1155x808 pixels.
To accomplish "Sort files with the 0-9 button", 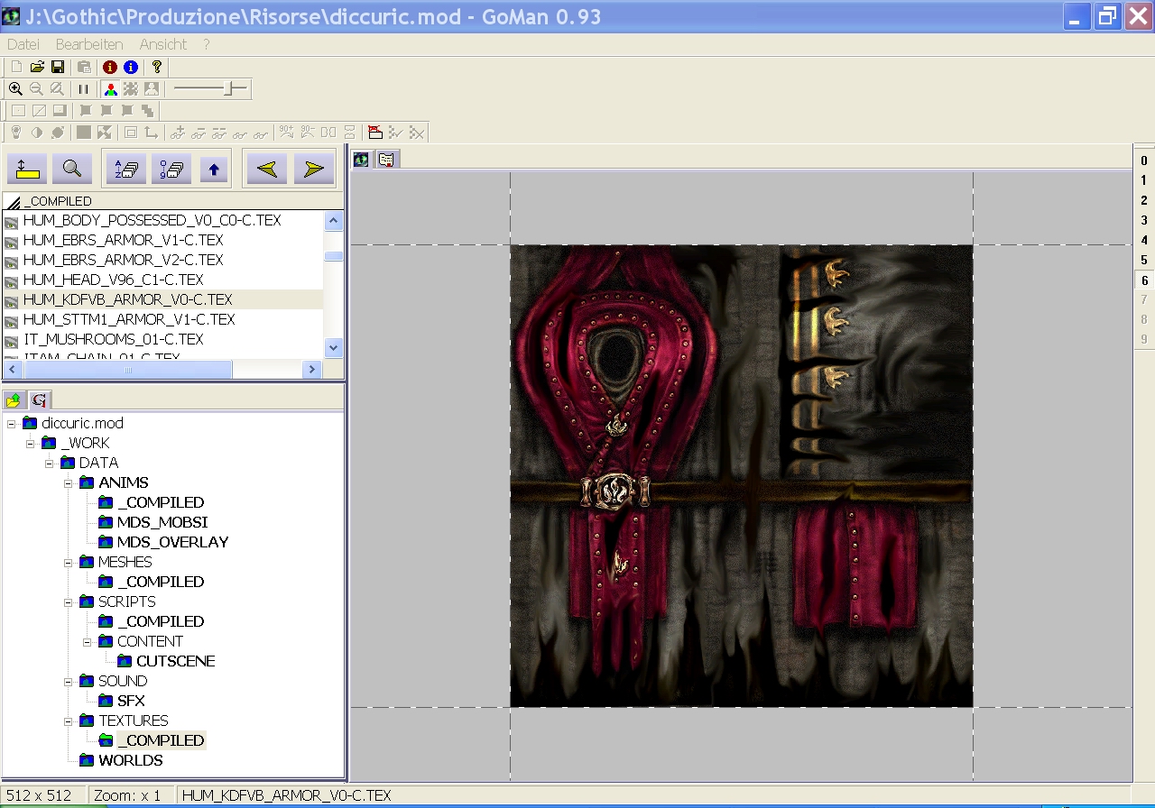I will click(171, 169).
